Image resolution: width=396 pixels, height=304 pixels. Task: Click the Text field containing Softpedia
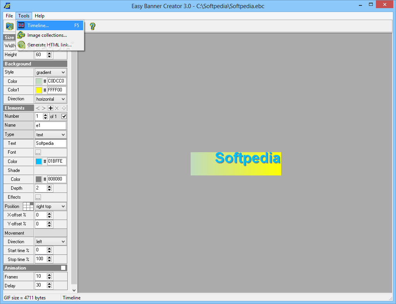[51, 143]
